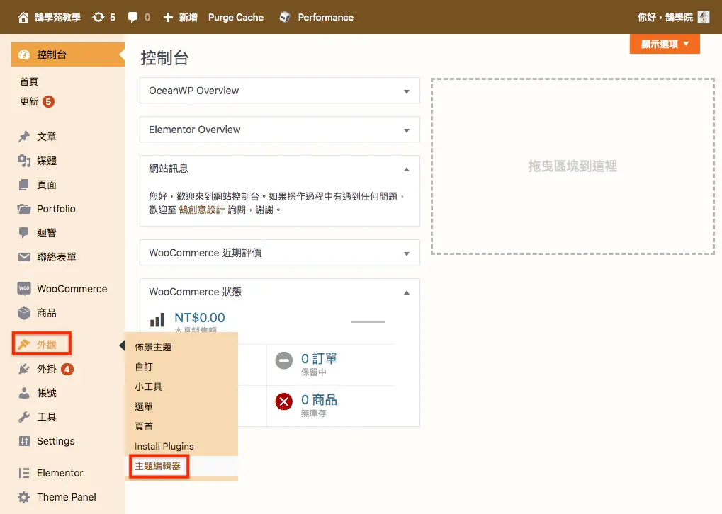This screenshot has height=514, width=722.
Task: Click the Woo logo icon in sidebar
Action: coord(24,289)
